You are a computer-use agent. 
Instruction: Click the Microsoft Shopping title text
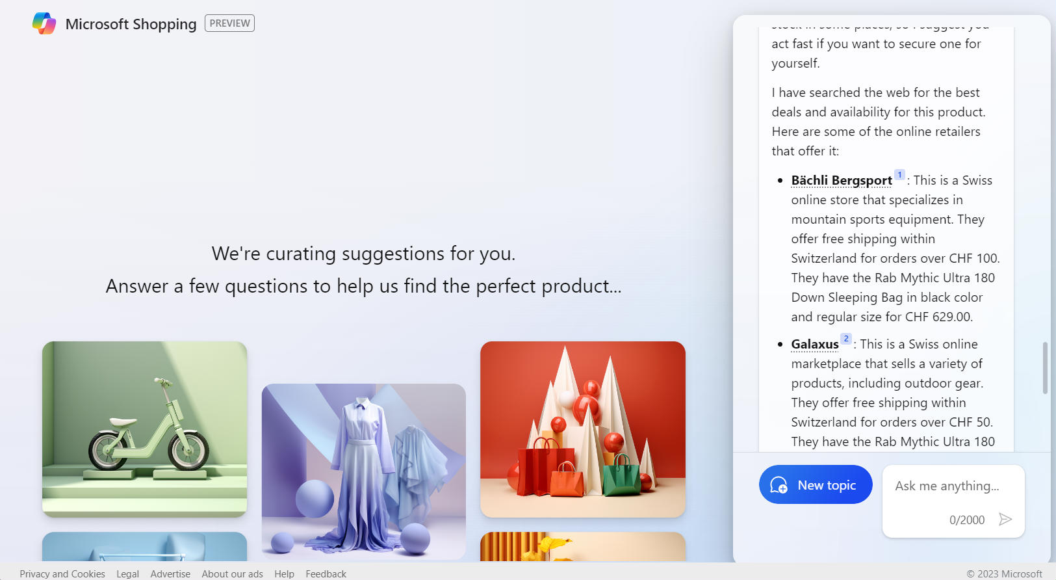(x=131, y=24)
